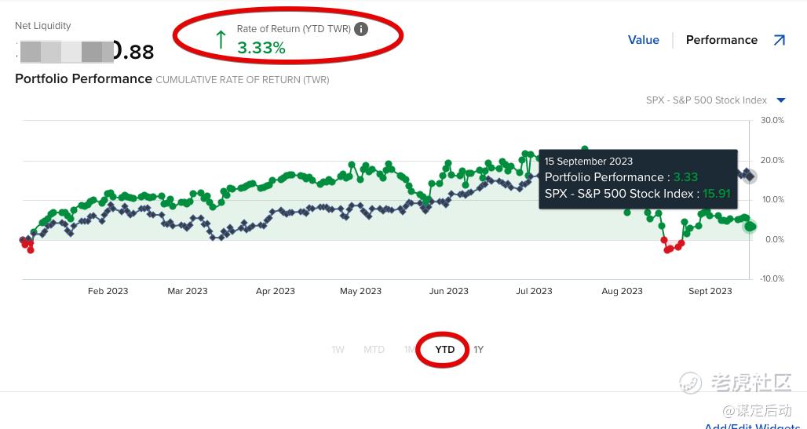Click the Jun 2023 label on the timeline
Viewport: 807px width, 429px height.
coord(448,291)
